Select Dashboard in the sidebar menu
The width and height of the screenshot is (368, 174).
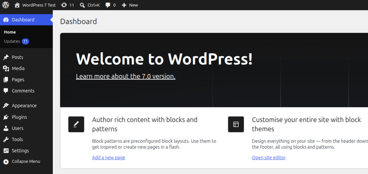(x=26, y=20)
